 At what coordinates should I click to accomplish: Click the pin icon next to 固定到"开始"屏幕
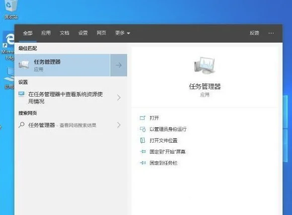click(143, 152)
